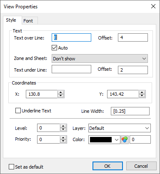Pick the black color swatch
This screenshot has height=174, width=160.
[x=101, y=140]
